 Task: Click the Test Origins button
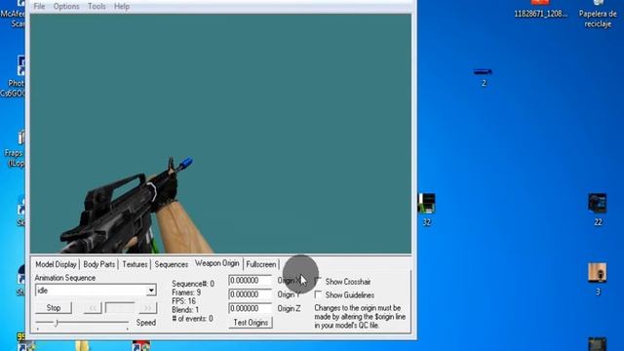(251, 323)
